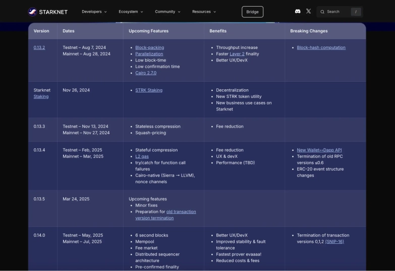The height and width of the screenshot is (271, 395).
Task: Open the Discord icon link
Action: (298, 12)
